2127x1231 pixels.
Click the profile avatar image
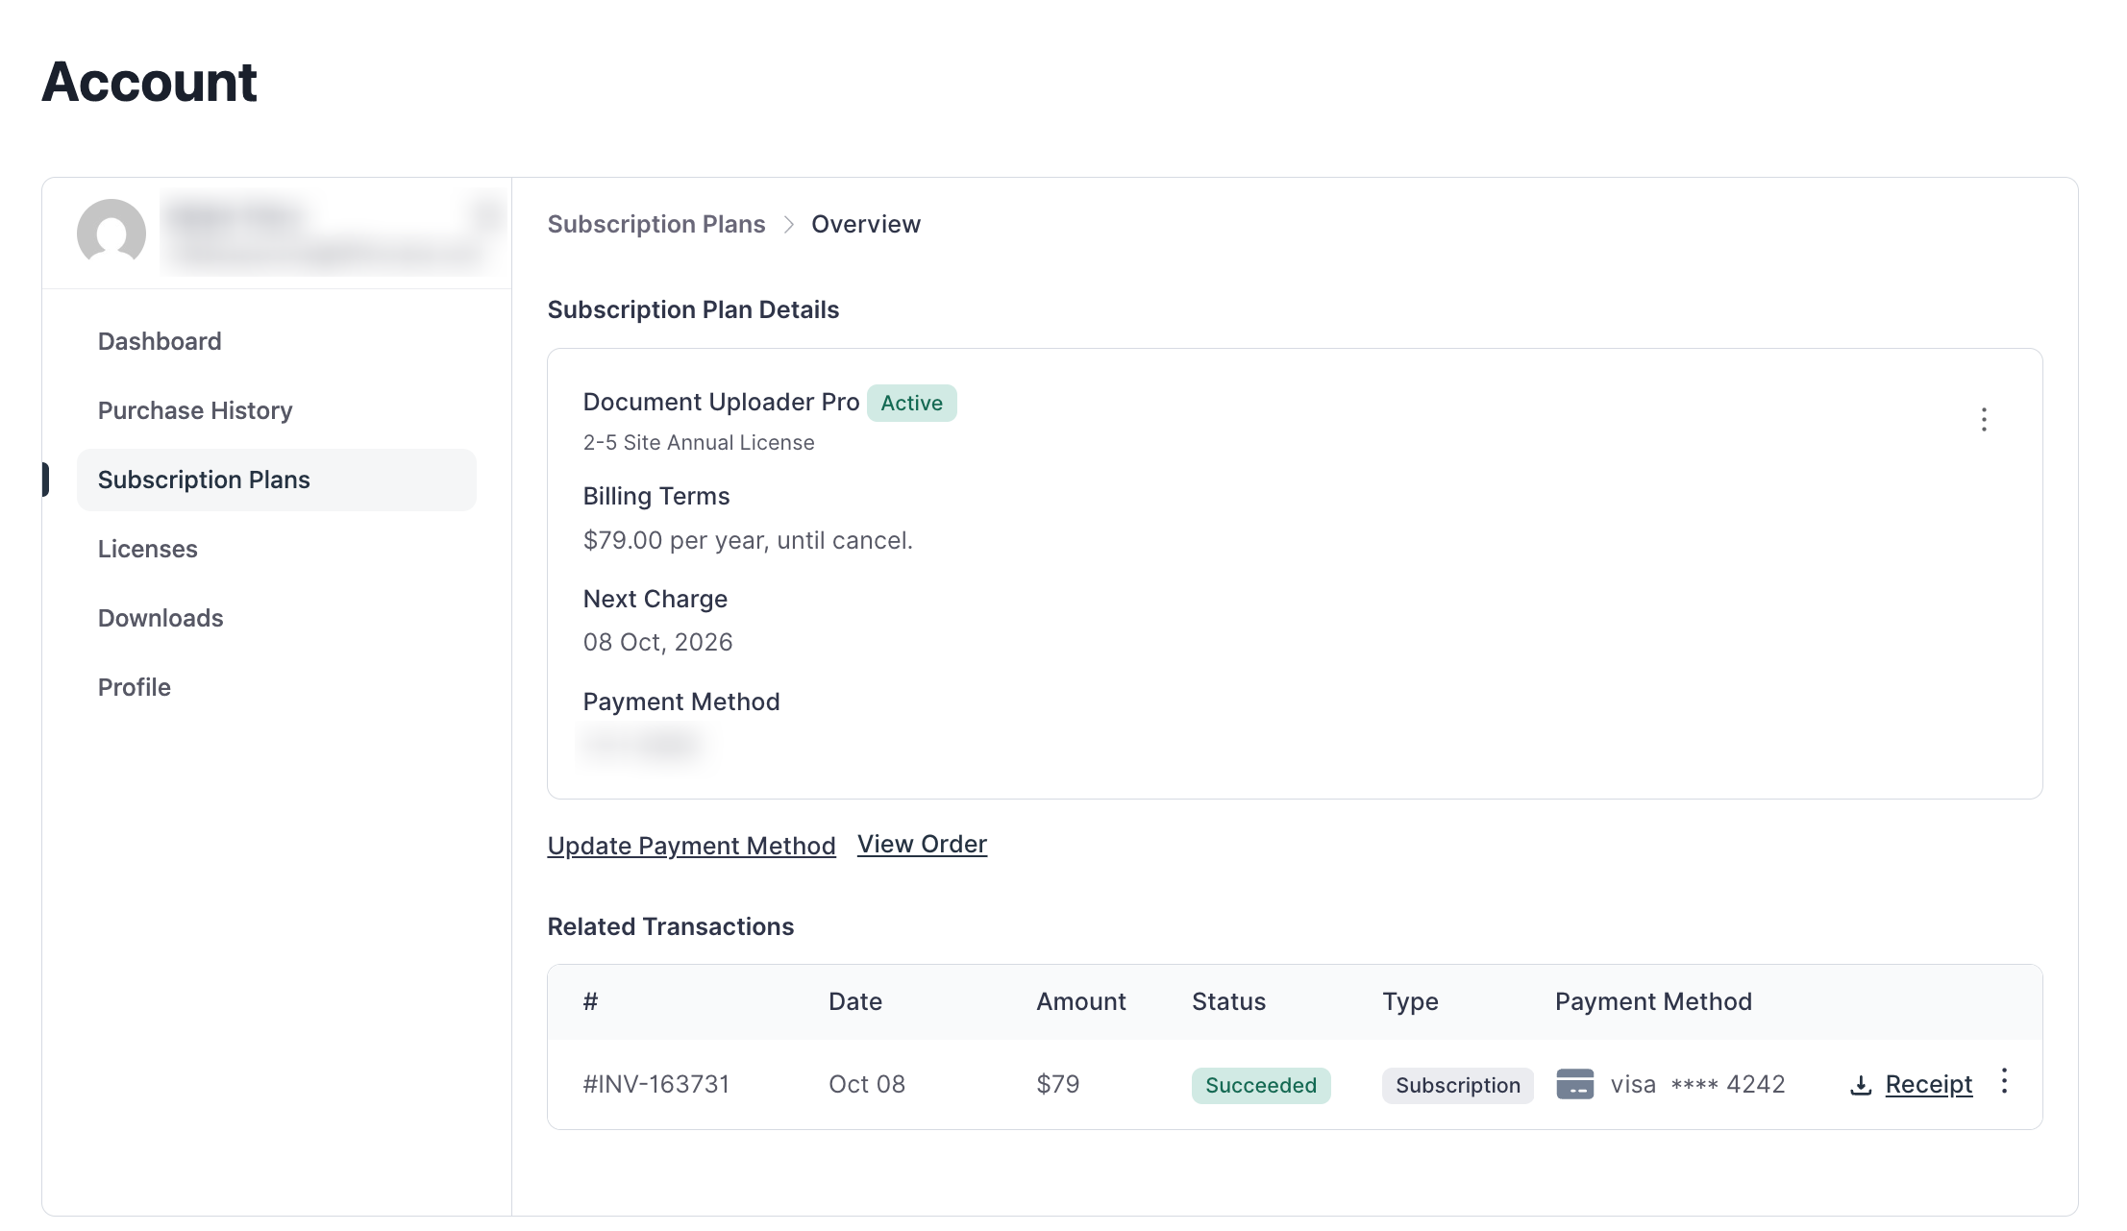(111, 234)
